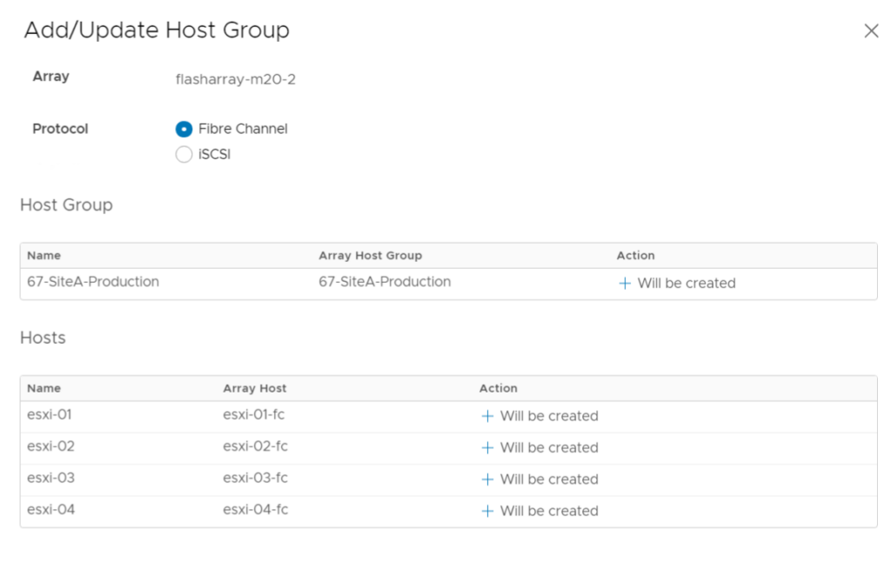The image size is (891, 564).
Task: Select host name esxi-02
Action: click(x=50, y=446)
